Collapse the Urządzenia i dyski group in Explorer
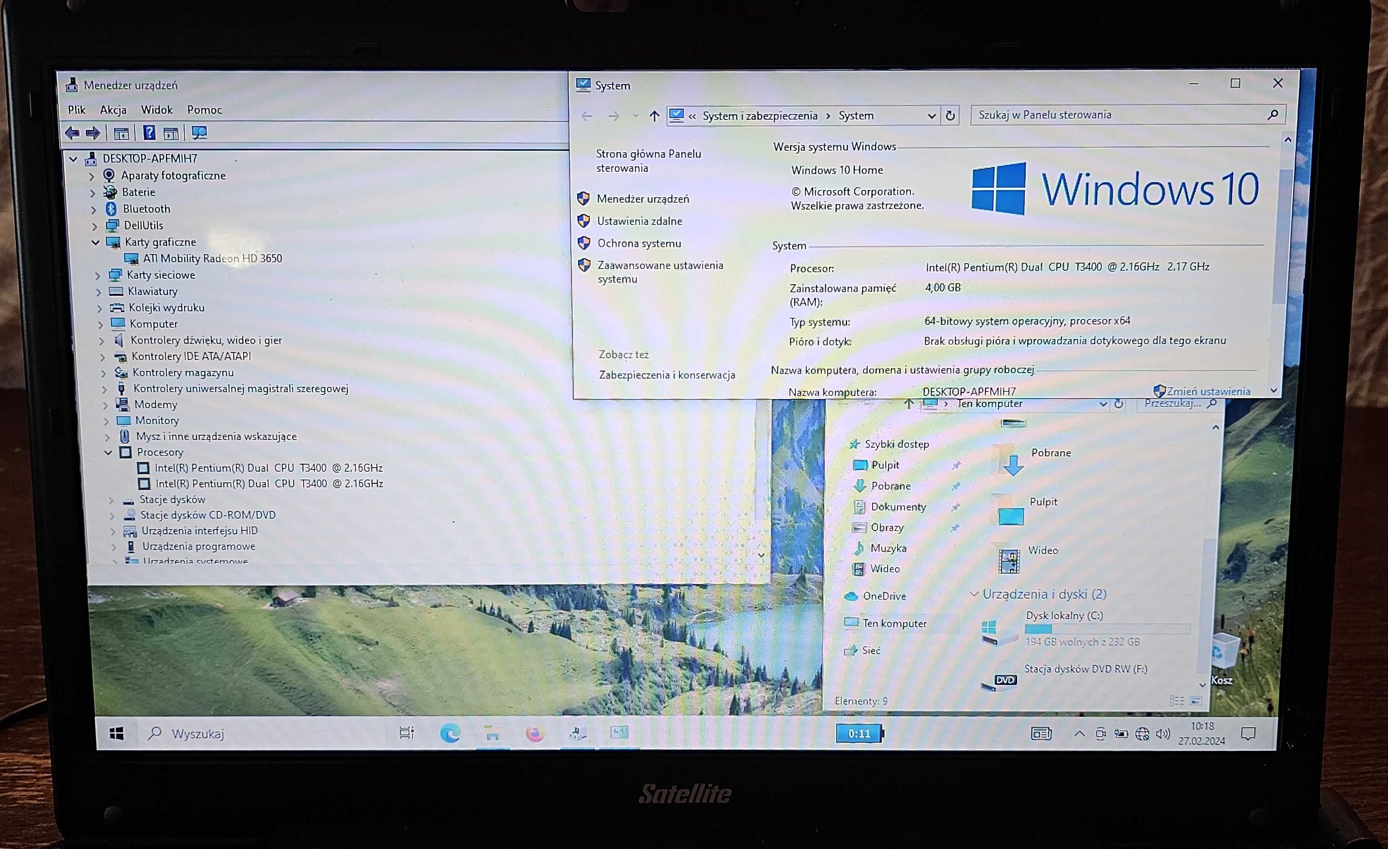The height and width of the screenshot is (849, 1388). (x=974, y=594)
